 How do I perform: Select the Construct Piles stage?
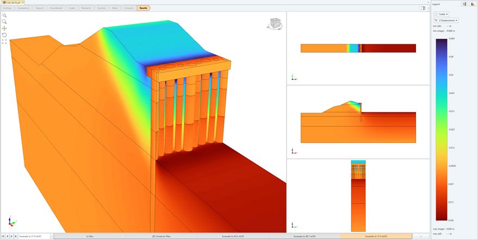coord(161,236)
